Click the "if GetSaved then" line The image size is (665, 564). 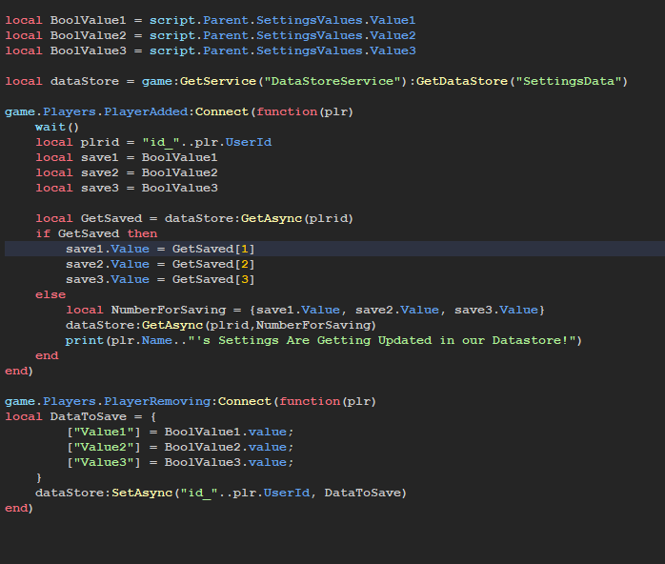click(96, 233)
